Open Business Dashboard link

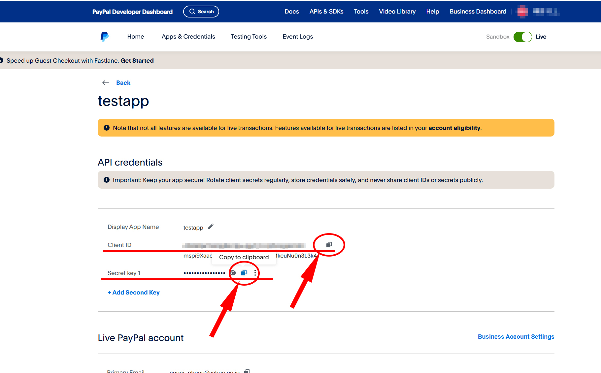[x=478, y=12]
